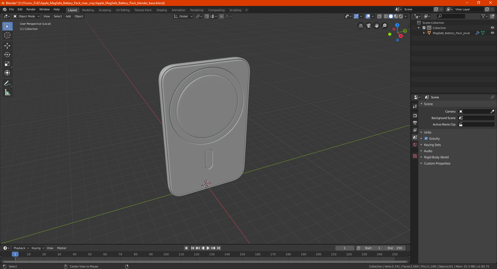The image size is (497, 269).
Task: Select the Annotate pencil tool
Action: click(x=7, y=83)
